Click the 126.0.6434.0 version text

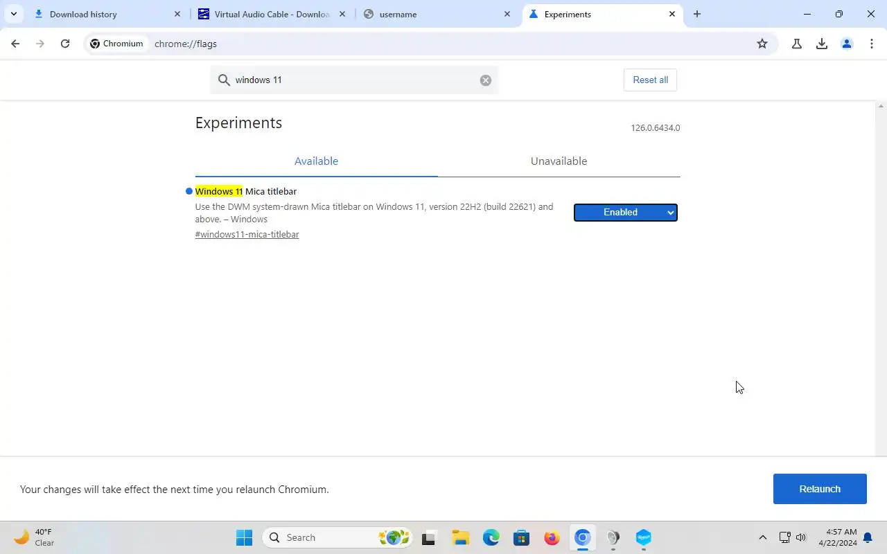point(656,128)
